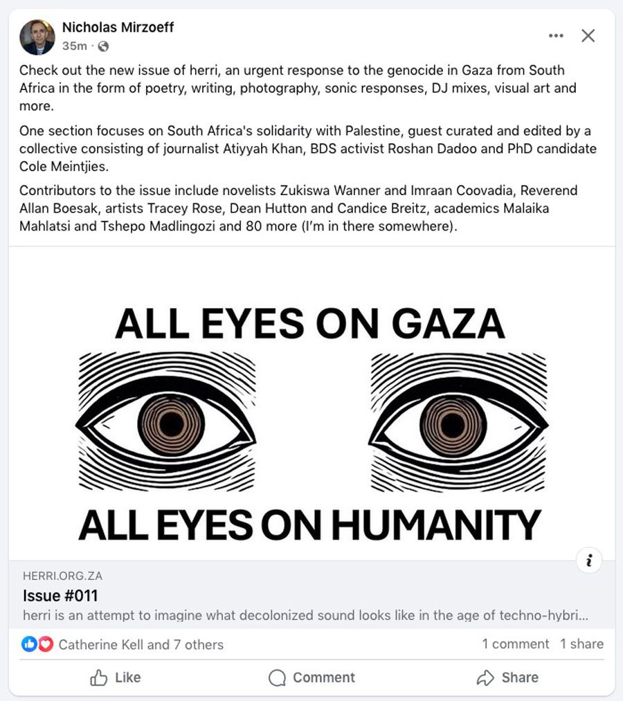The height and width of the screenshot is (701, 623).
Task: Click the globe public-audience icon
Action: point(103,46)
